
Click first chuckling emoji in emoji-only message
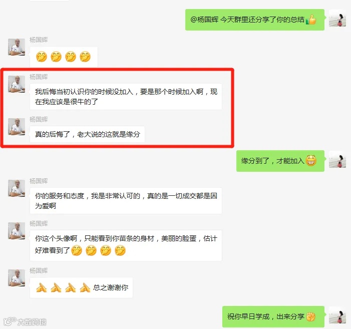coord(42,57)
